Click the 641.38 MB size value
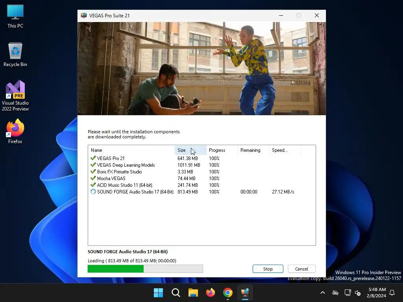Viewport: 403px width, 302px height. 188,158
